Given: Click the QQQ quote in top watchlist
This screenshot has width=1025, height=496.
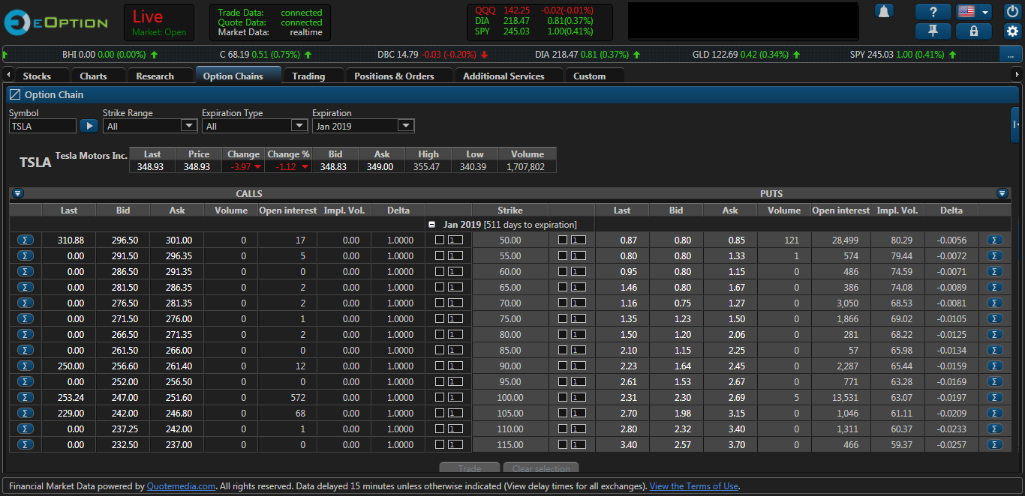Looking at the screenshot, I should point(534,10).
